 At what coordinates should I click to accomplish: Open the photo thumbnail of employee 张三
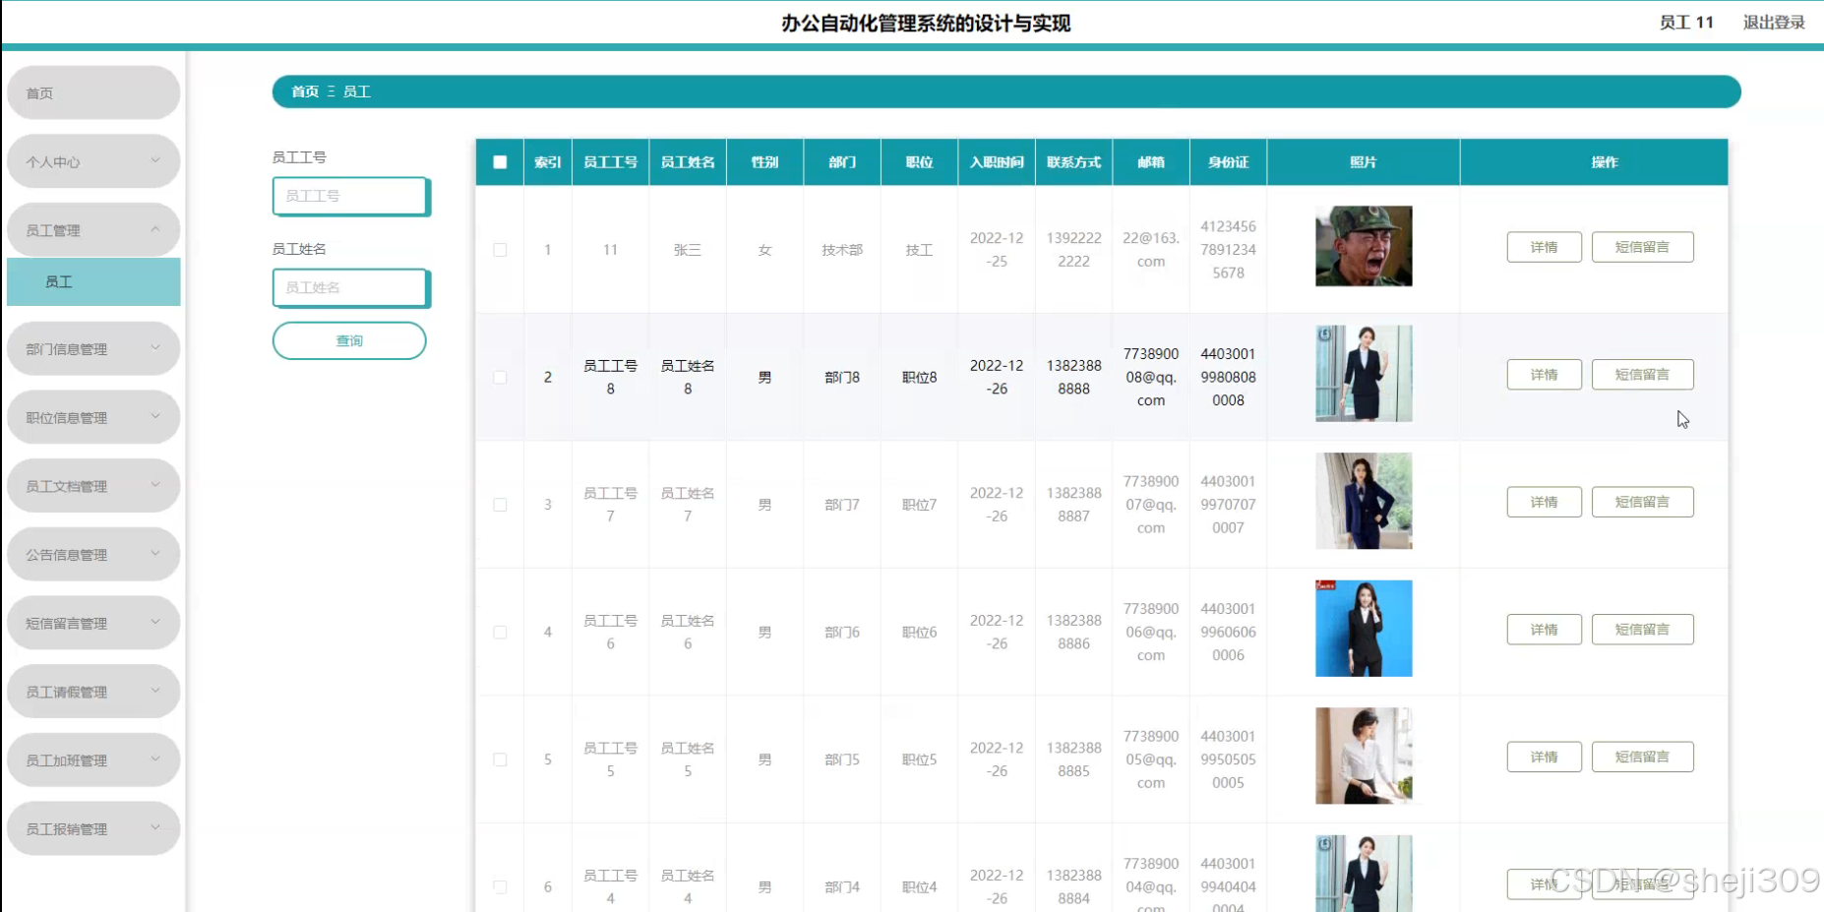point(1363,246)
